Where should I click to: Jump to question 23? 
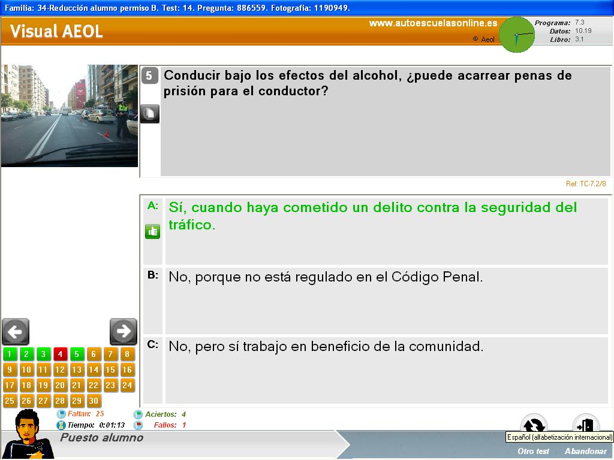(110, 385)
